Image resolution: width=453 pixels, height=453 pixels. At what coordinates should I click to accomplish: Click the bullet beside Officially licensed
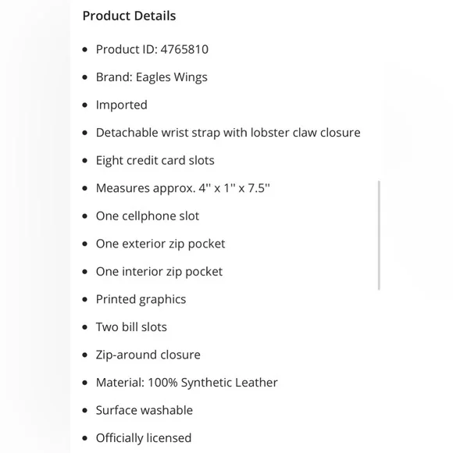tap(84, 438)
